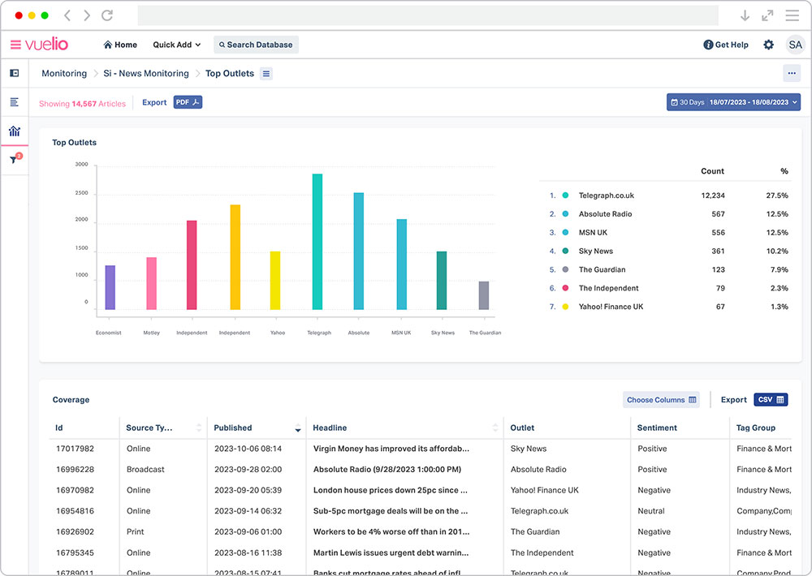Open Absolute Radio (9/28/2023) headline
This screenshot has height=576, width=812.
tap(387, 470)
